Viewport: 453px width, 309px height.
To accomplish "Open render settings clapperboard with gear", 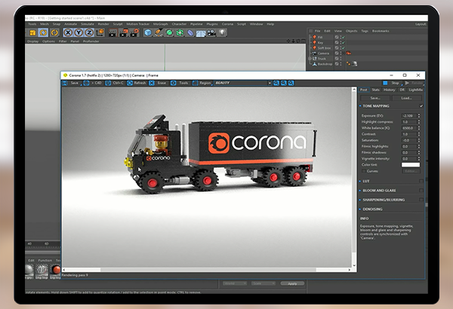I will tap(134, 32).
